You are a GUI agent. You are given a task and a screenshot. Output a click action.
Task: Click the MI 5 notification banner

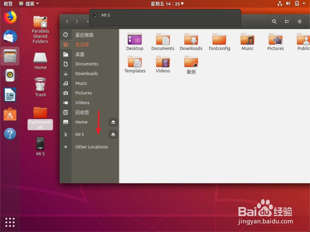tap(165, 17)
